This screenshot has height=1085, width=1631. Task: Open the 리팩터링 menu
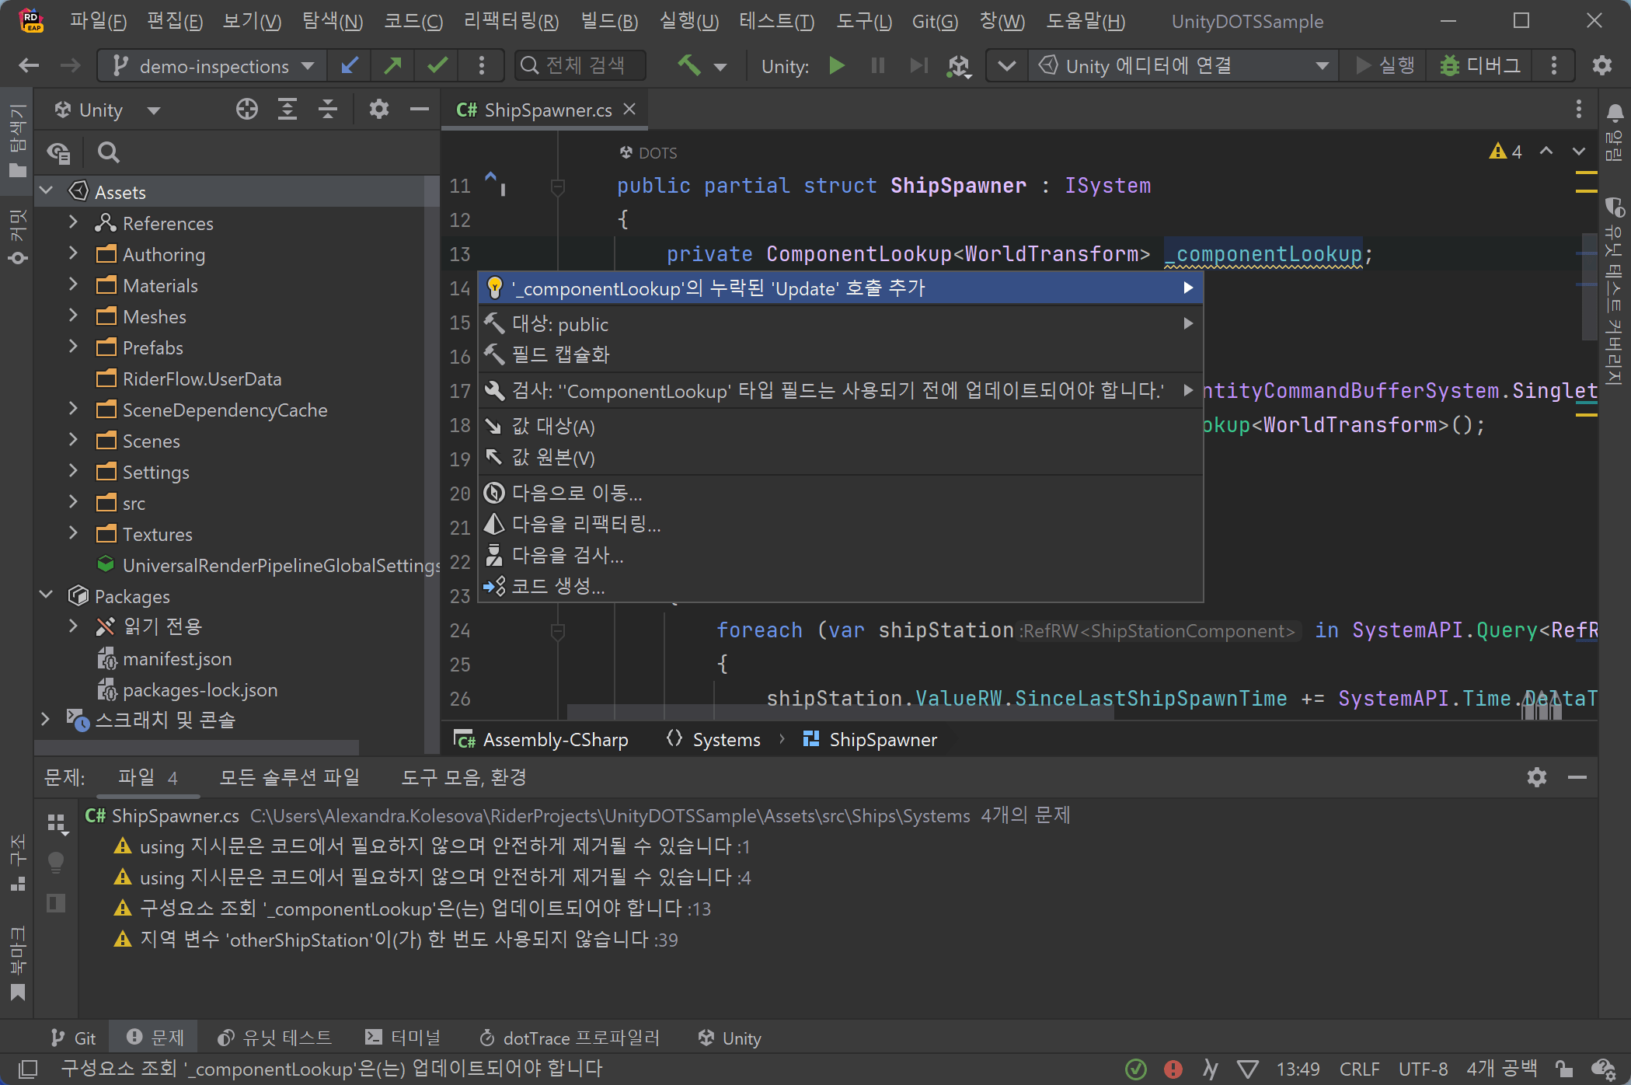point(511,21)
